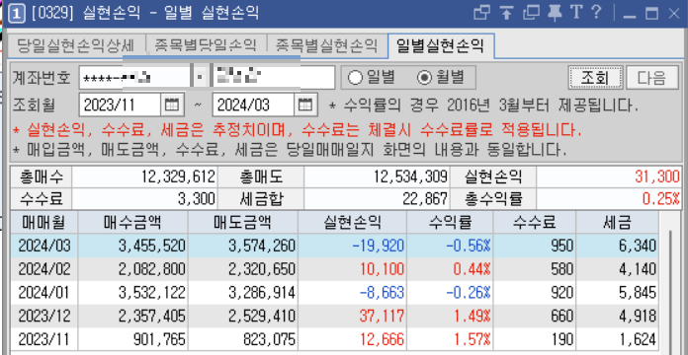Click the 수수료 column header in table
Viewport: 688px width, 355px height.
[x=534, y=223]
